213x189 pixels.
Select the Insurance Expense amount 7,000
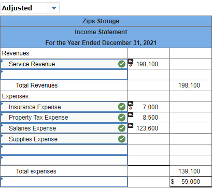(150, 107)
